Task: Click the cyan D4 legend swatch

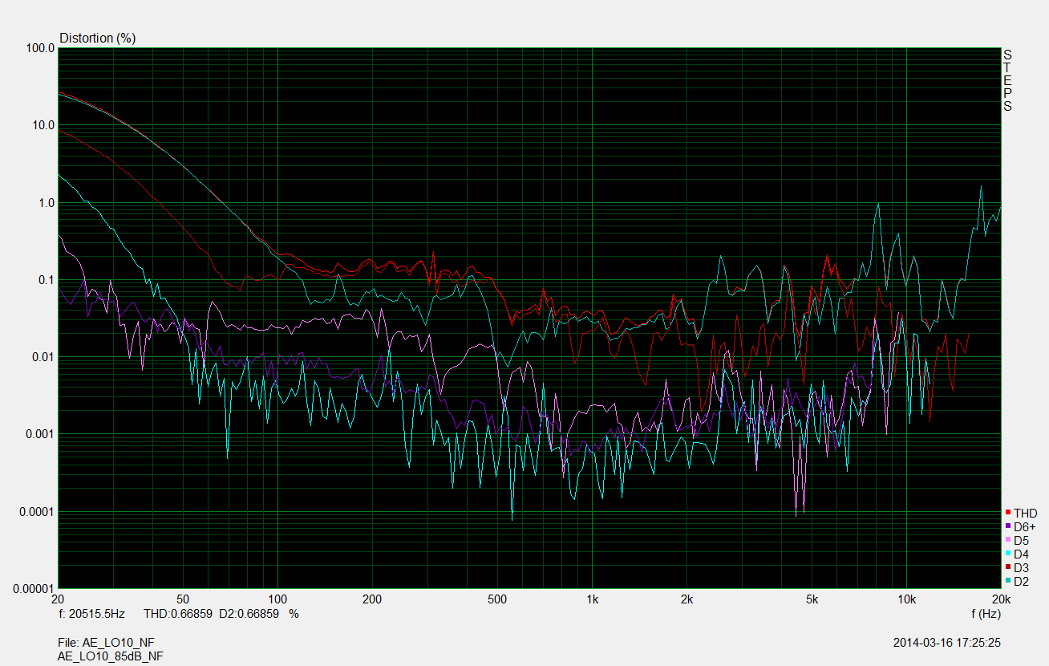Action: pyautogui.click(x=1007, y=554)
